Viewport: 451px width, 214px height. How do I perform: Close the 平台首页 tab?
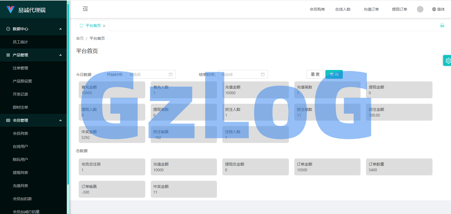[x=104, y=26]
